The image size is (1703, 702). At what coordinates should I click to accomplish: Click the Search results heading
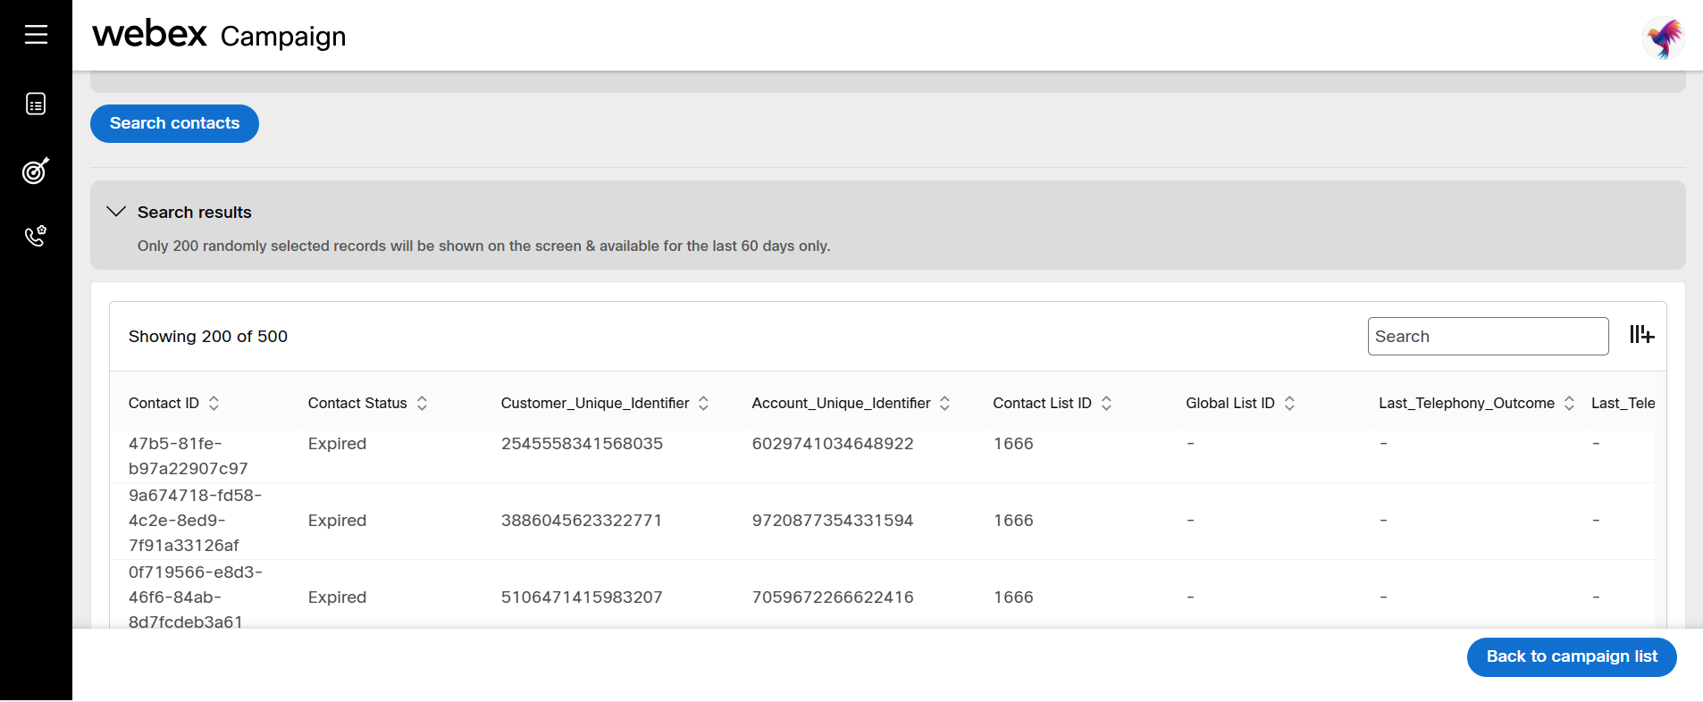[x=195, y=213]
